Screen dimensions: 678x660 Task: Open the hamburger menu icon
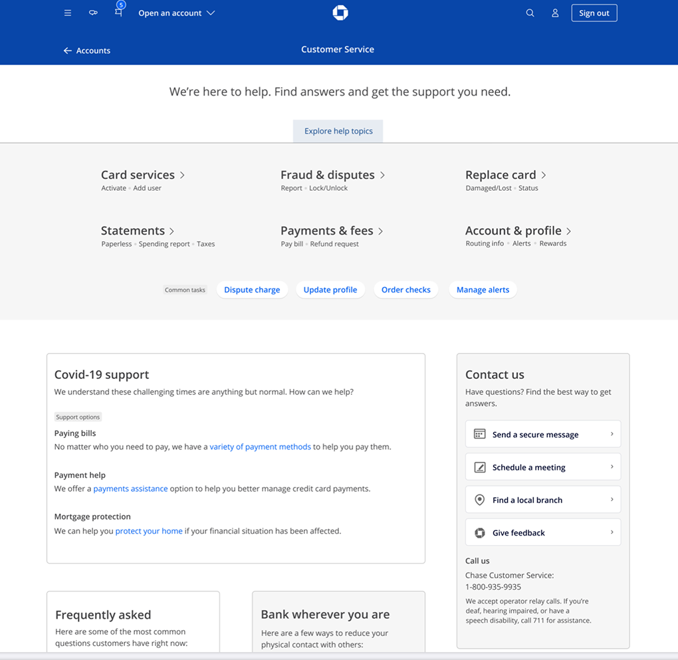(68, 13)
